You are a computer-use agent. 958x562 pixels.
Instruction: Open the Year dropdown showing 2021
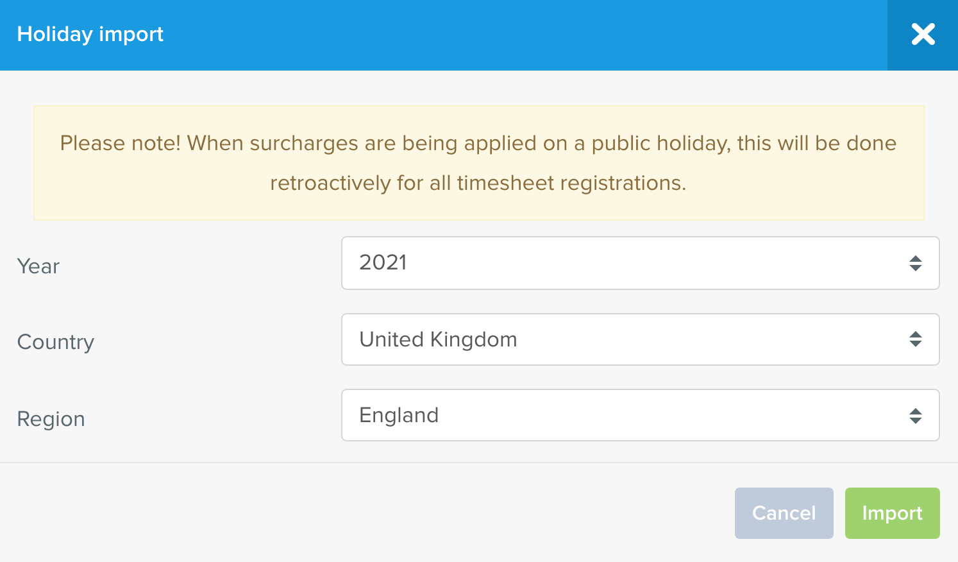(639, 263)
